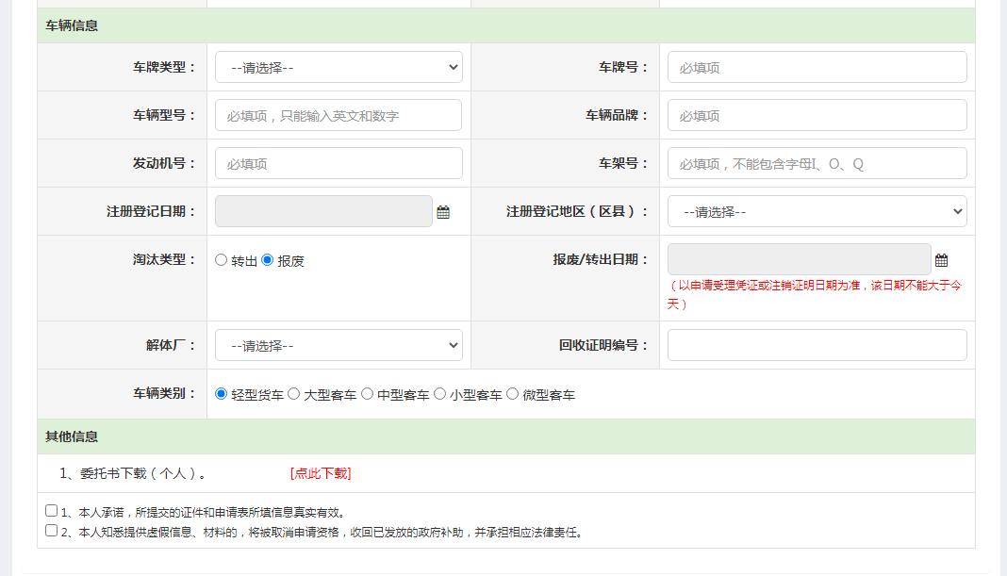Open the 车牌类型 dropdown
The height and width of the screenshot is (576, 1007).
pyautogui.click(x=338, y=67)
